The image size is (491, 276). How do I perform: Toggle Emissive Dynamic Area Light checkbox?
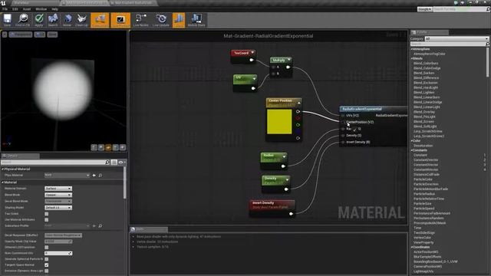click(x=47, y=271)
